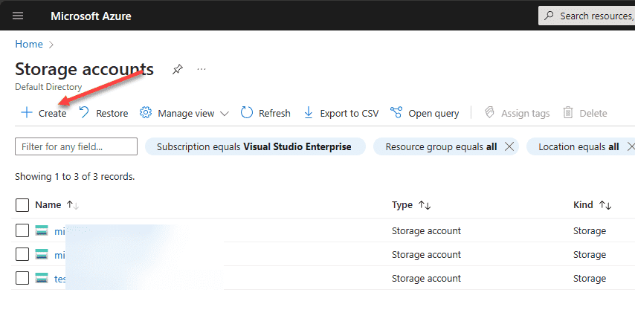This screenshot has width=635, height=330.
Task: Open the 'tes' storage account link
Action: pos(60,279)
